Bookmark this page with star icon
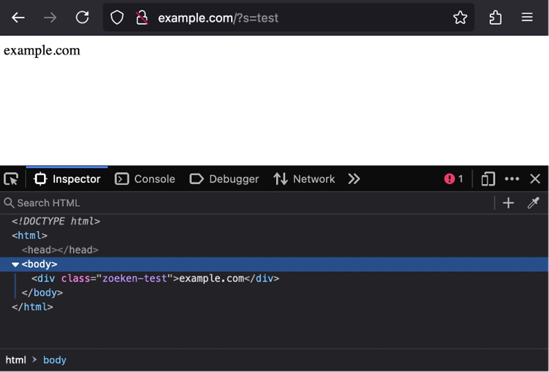The image size is (549, 372). point(460,18)
